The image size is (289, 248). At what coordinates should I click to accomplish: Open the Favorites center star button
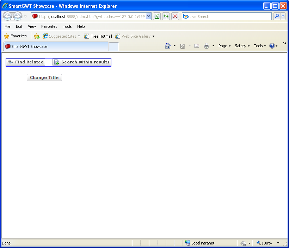15,36
